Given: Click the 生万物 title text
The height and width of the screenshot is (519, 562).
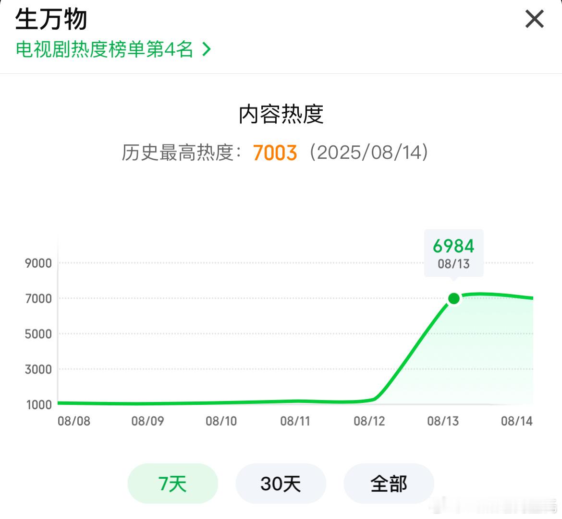Looking at the screenshot, I should point(51,19).
